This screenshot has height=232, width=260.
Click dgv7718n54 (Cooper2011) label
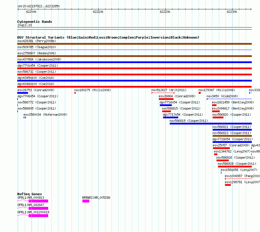point(233,139)
